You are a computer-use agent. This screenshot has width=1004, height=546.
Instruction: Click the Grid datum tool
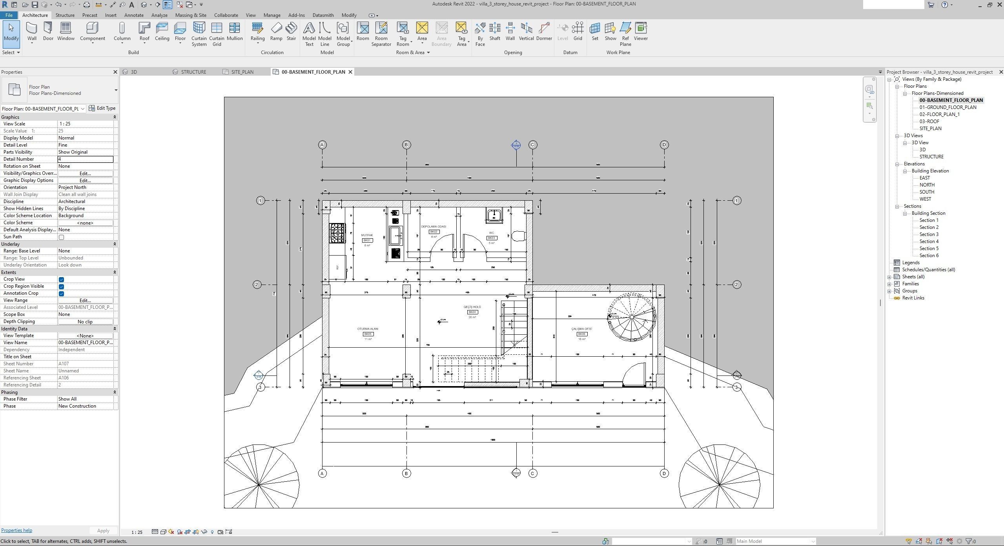pos(578,31)
